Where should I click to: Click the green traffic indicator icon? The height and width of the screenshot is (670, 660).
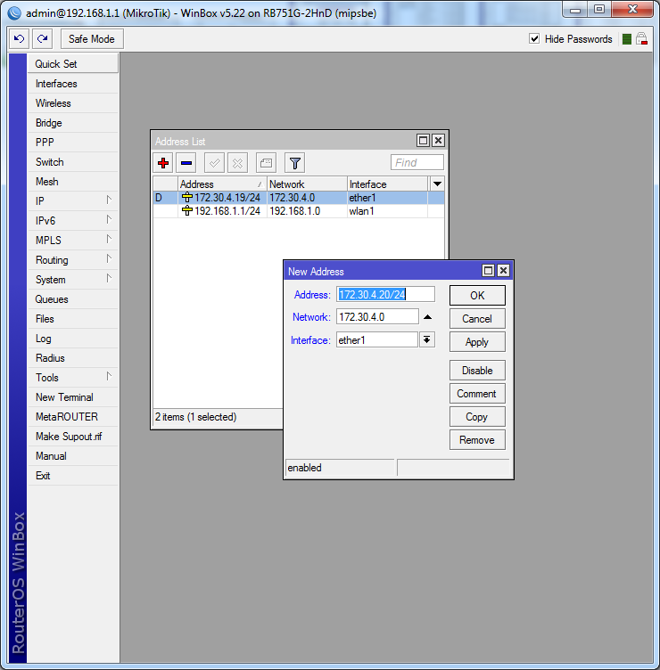[x=627, y=39]
